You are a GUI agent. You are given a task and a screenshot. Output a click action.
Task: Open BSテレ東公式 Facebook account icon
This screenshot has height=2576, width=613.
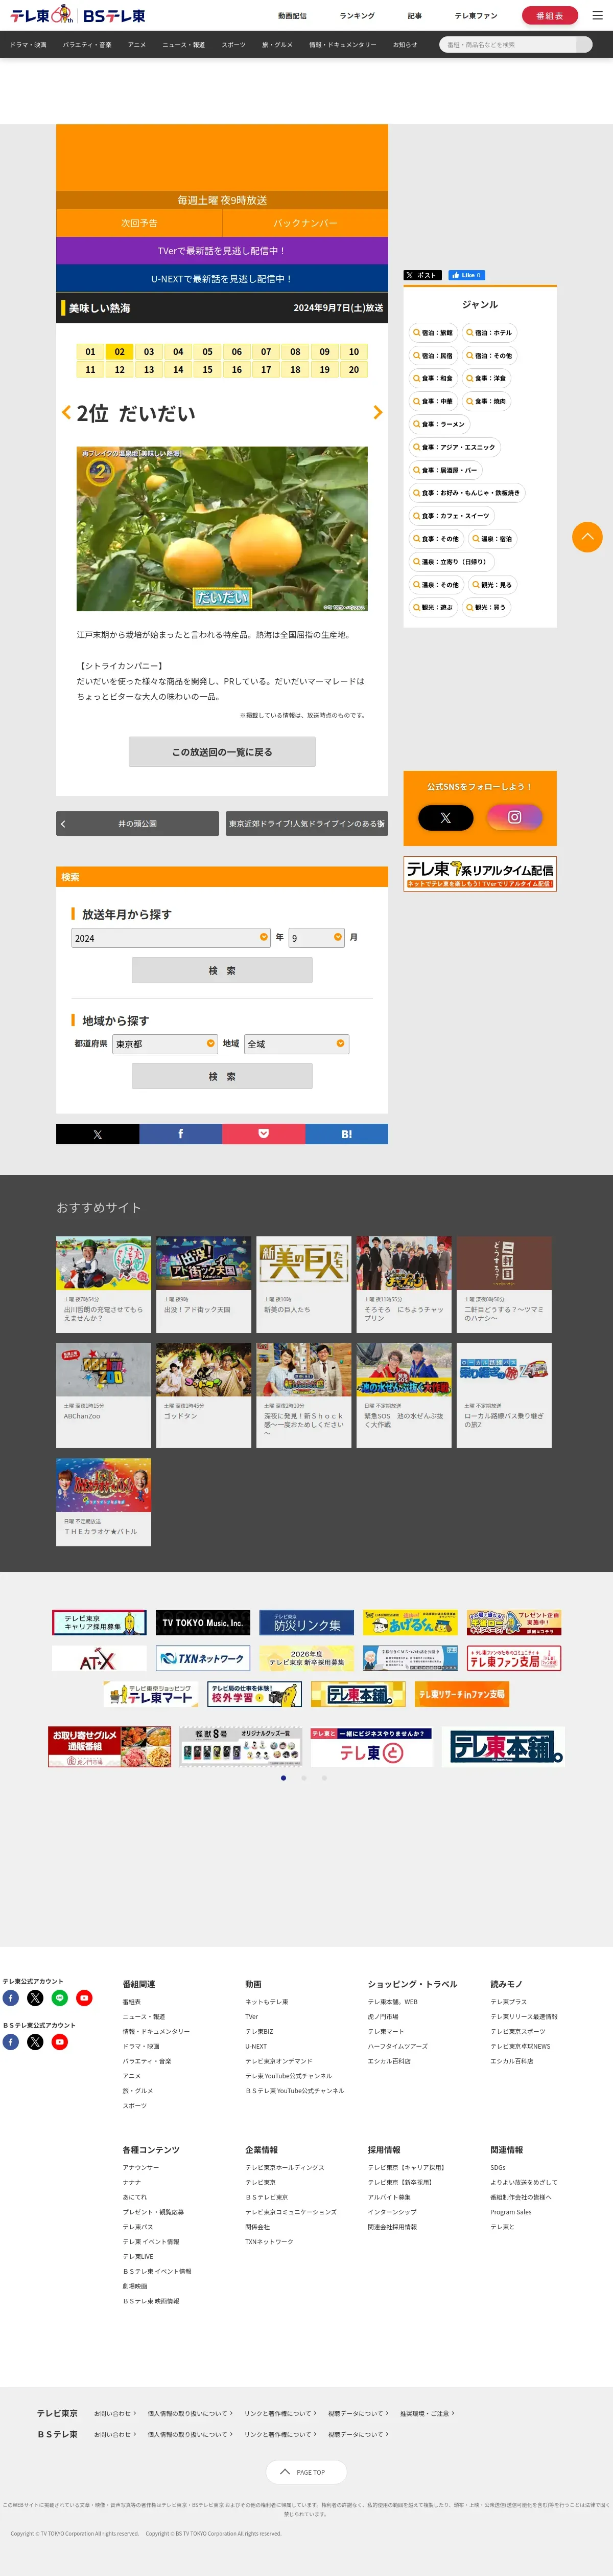11,2042
